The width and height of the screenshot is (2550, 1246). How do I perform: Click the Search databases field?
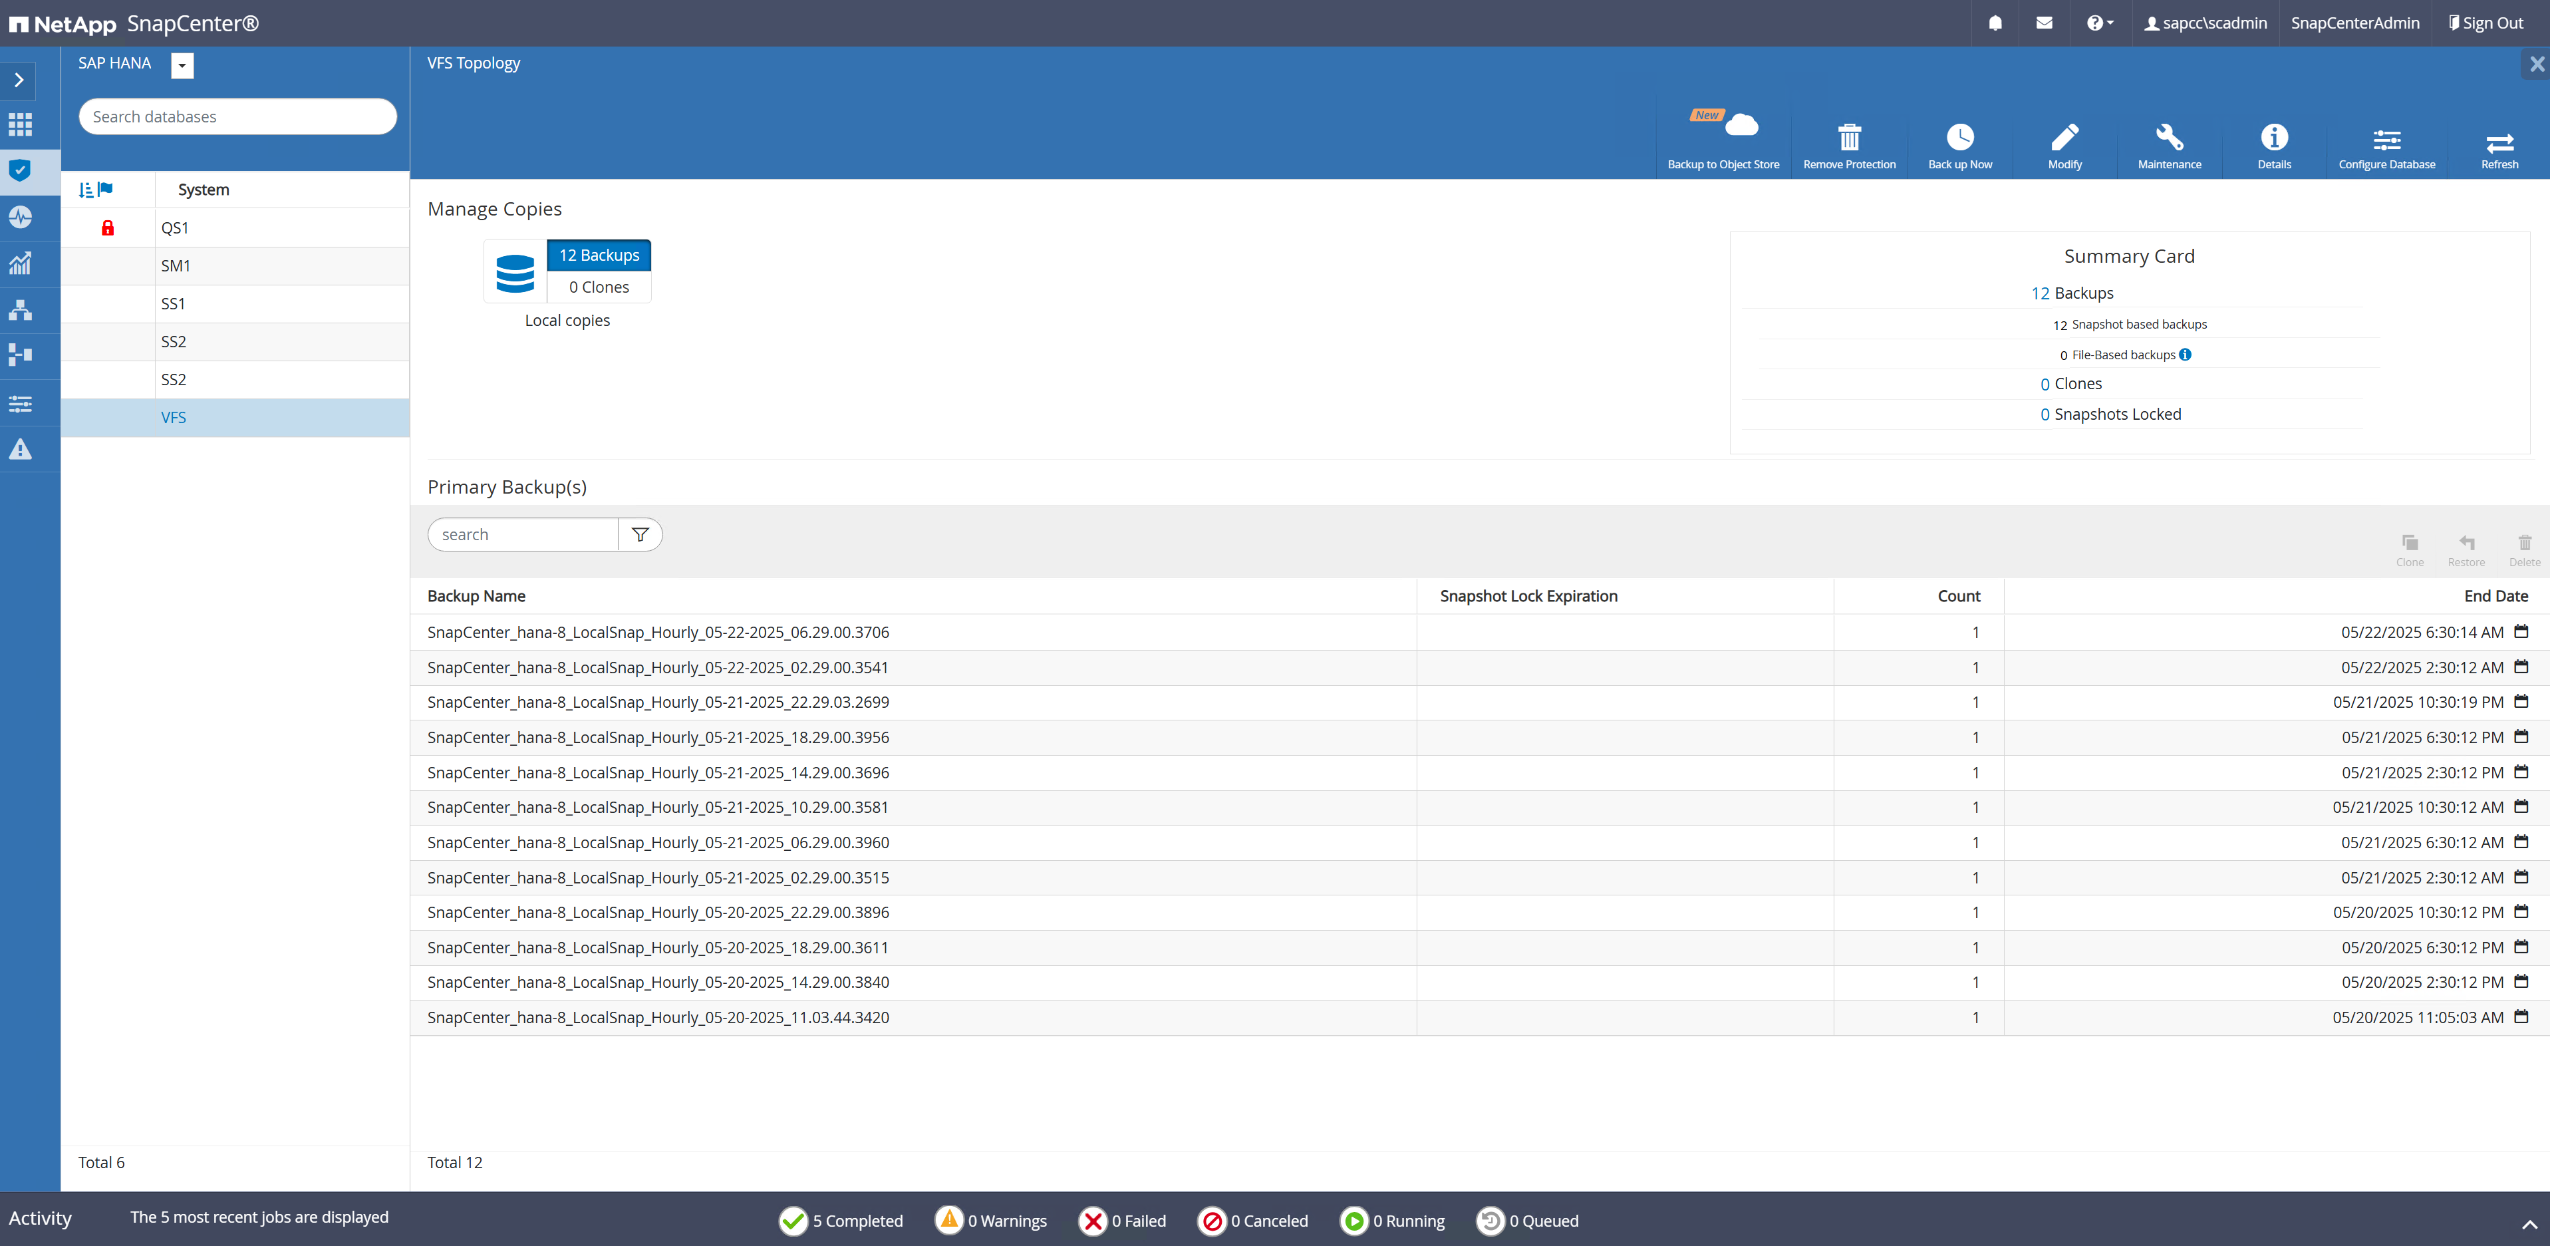click(237, 117)
